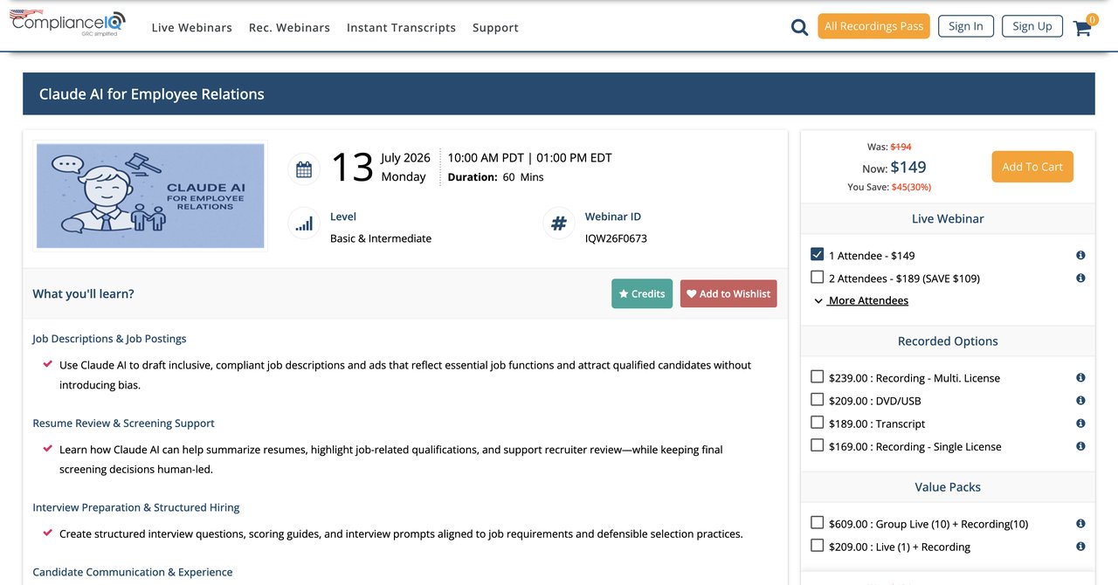Open the Instant Transcripts menu
The image size is (1118, 585).
click(x=401, y=27)
